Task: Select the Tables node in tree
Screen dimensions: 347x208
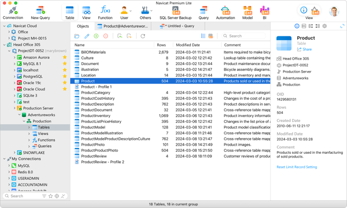Action: [x=35, y=127]
